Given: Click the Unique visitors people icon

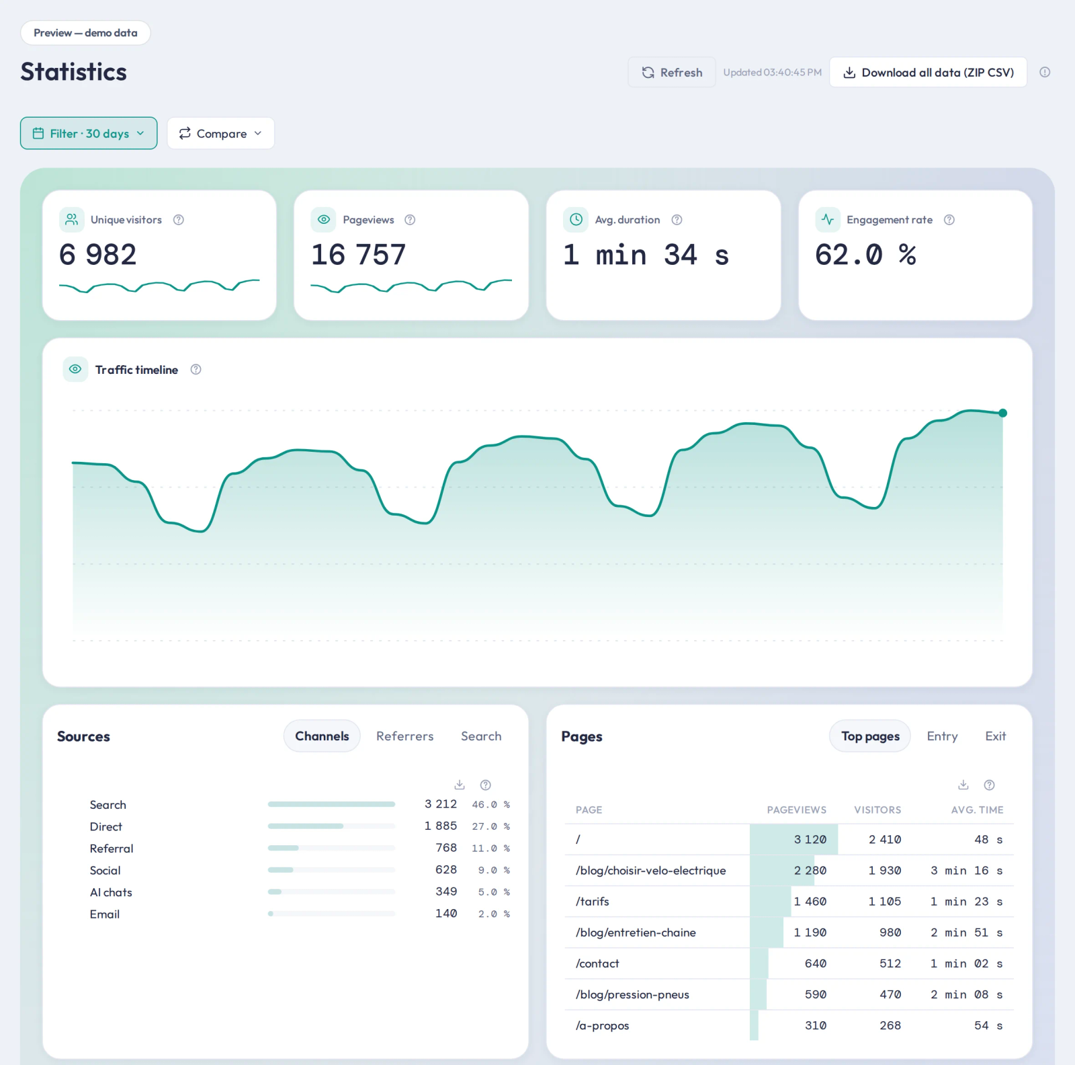Looking at the screenshot, I should coord(72,220).
